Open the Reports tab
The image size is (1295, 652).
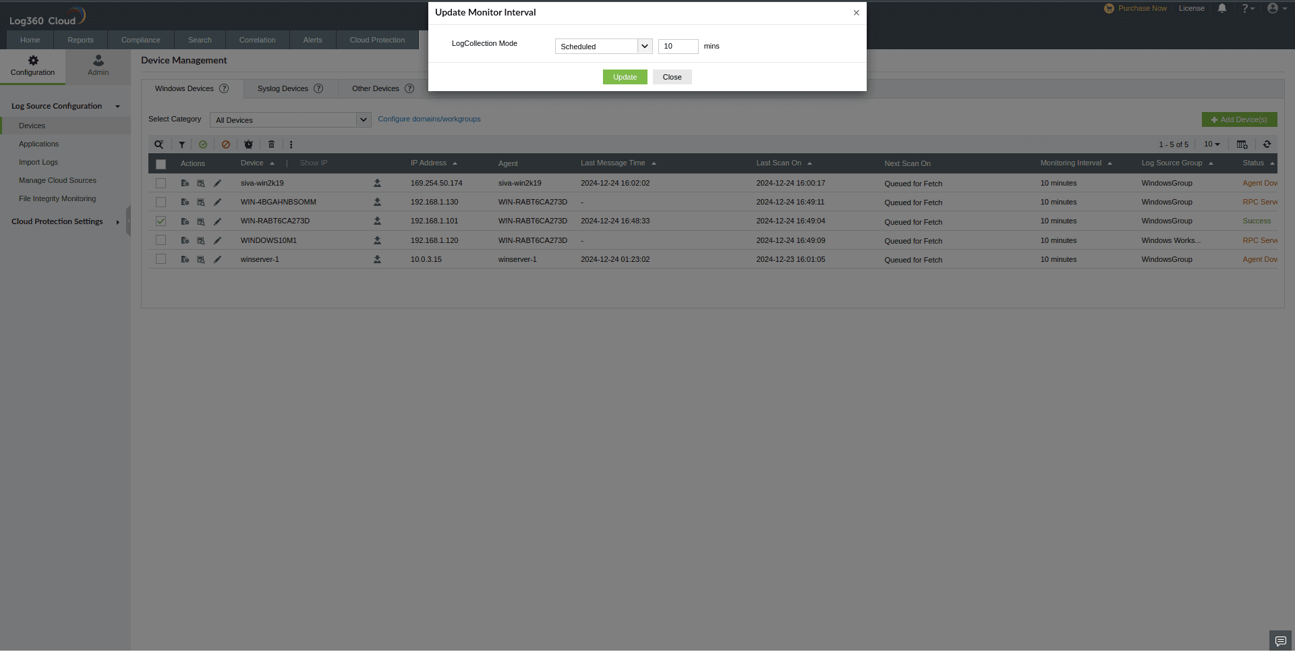coord(80,40)
